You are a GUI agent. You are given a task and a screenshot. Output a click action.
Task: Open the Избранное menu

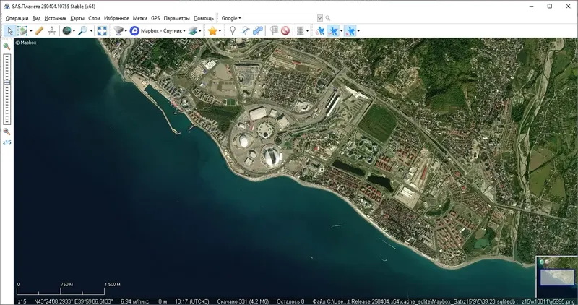116,17
